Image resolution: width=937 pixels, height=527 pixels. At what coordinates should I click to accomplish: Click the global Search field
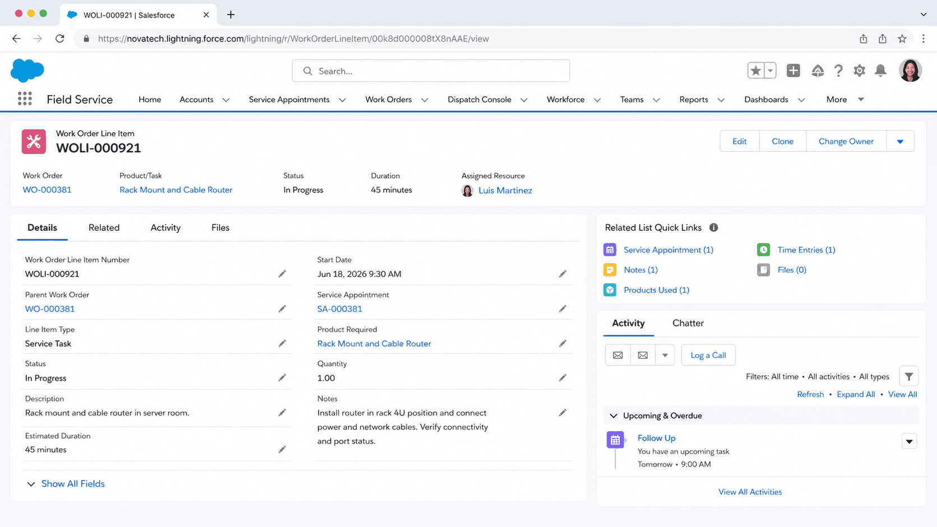click(x=430, y=71)
